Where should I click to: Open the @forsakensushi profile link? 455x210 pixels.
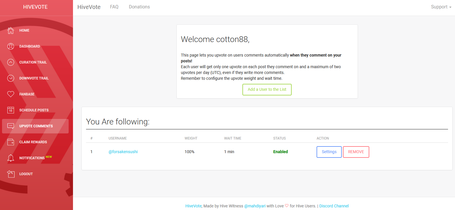pyautogui.click(x=123, y=152)
